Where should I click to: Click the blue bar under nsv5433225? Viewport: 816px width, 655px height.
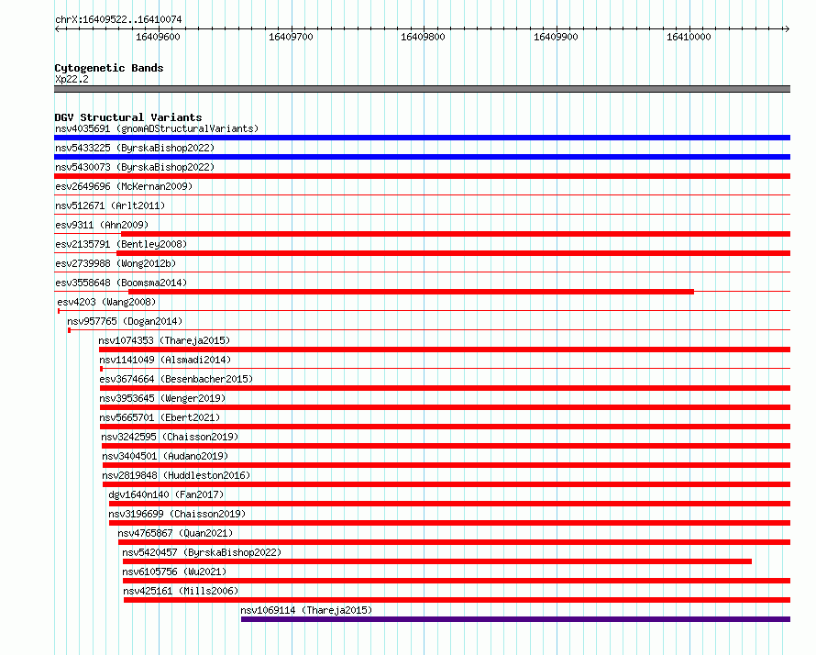(x=422, y=157)
